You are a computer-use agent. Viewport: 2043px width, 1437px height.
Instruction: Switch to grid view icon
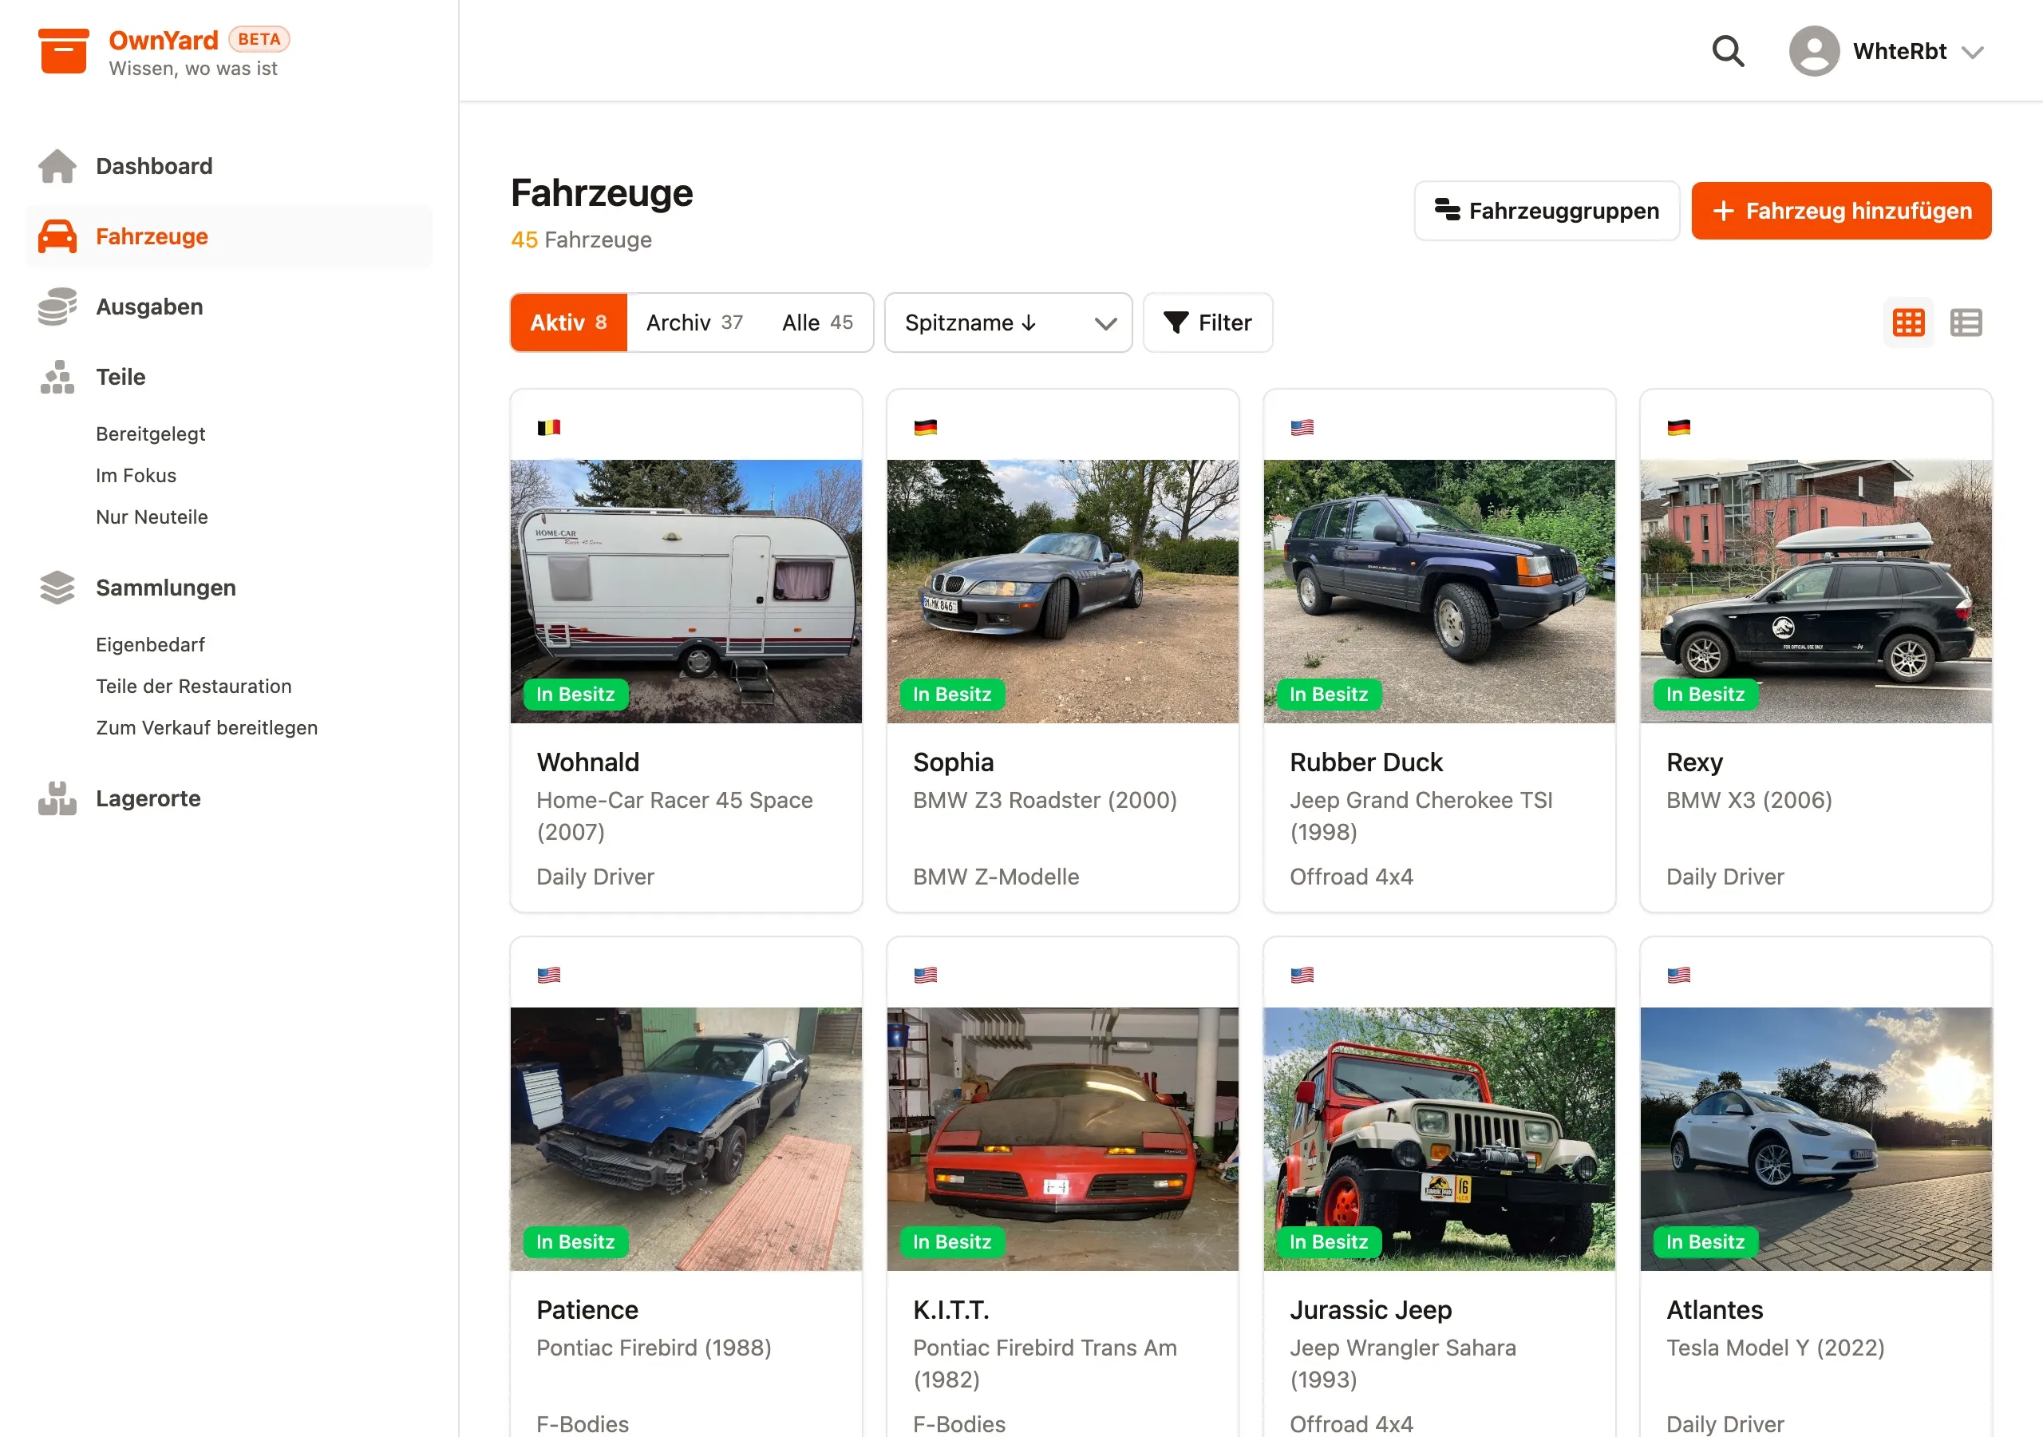(x=1908, y=323)
